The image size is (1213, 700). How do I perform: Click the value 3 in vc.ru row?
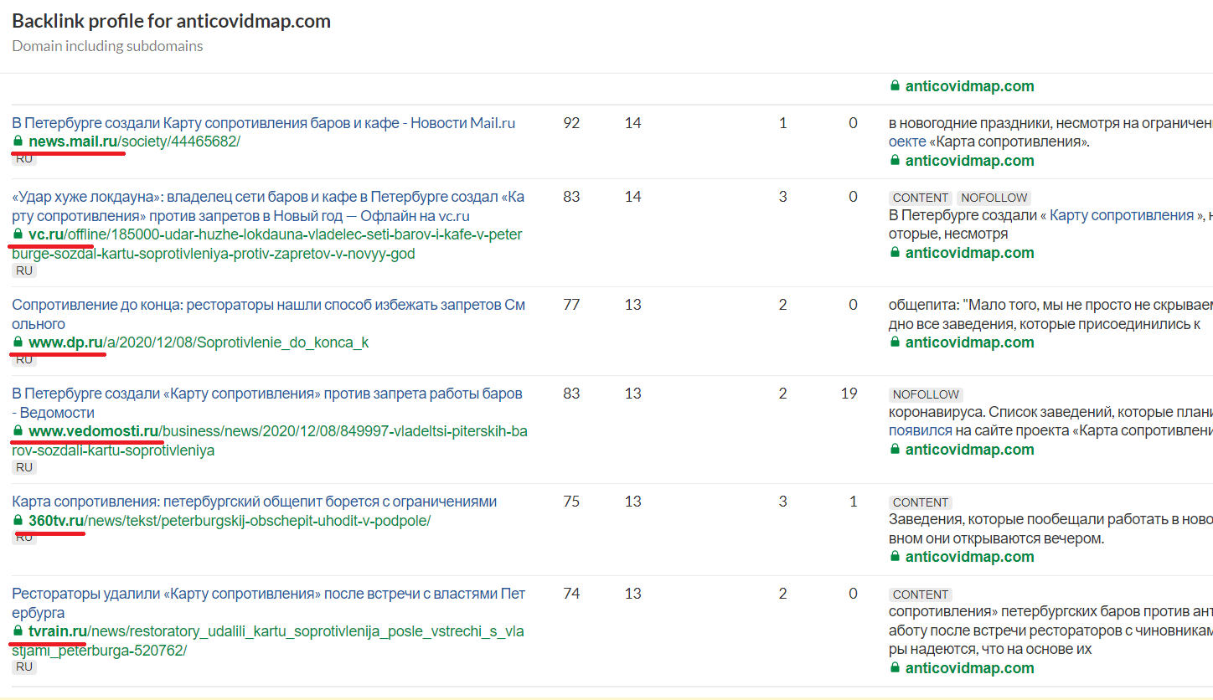[x=782, y=197]
